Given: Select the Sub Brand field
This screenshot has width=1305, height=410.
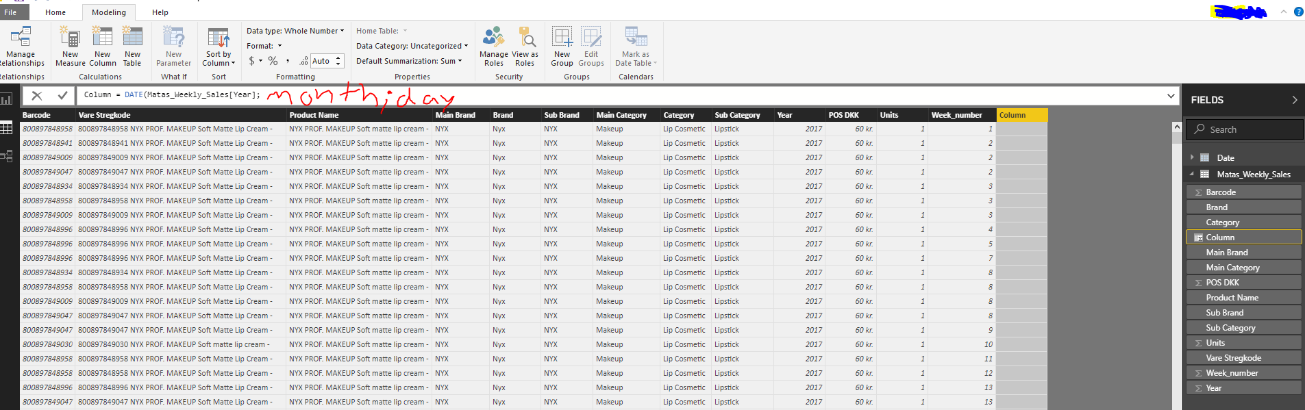Looking at the screenshot, I should coord(1244,313).
